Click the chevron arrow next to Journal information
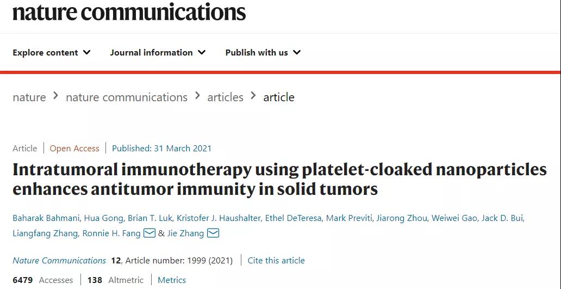 (x=202, y=53)
